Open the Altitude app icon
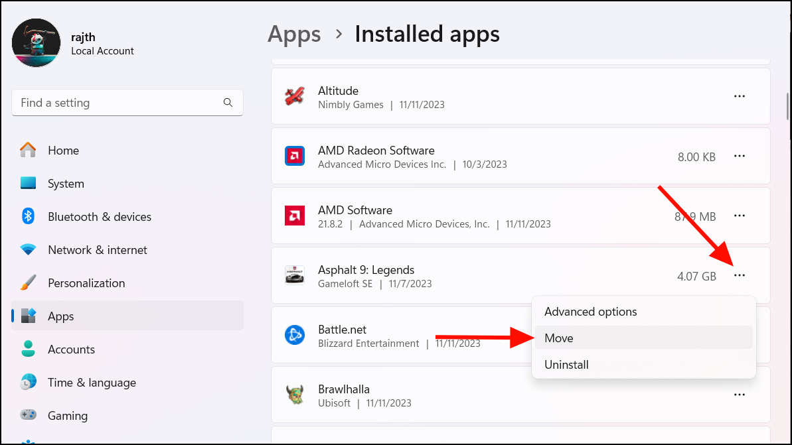The height and width of the screenshot is (445, 792). click(295, 96)
